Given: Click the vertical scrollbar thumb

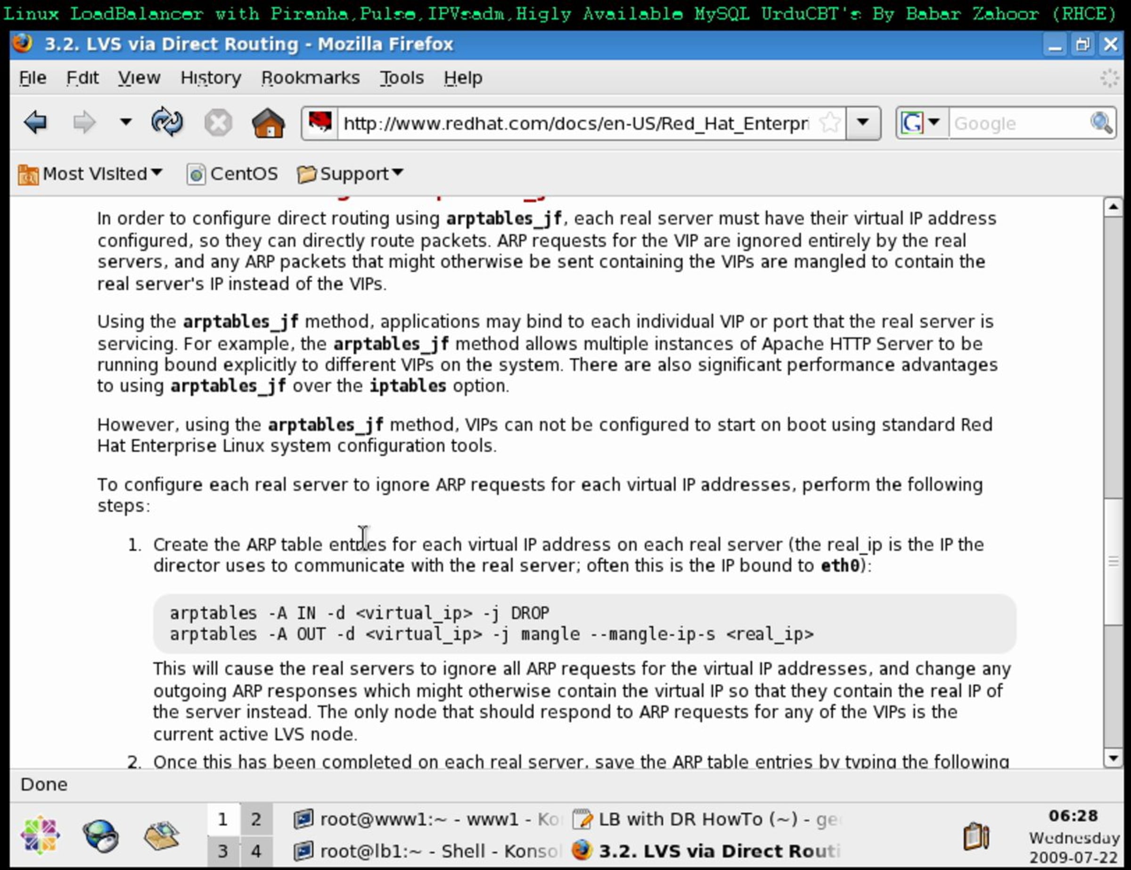Looking at the screenshot, I should pos(1113,562).
